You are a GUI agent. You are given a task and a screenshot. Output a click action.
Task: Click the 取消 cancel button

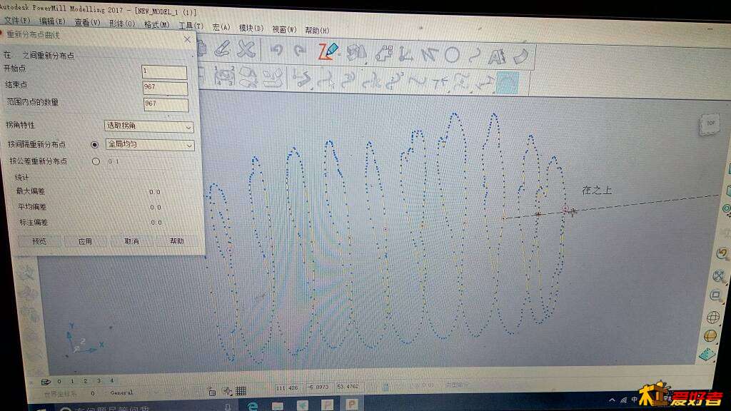(x=132, y=241)
